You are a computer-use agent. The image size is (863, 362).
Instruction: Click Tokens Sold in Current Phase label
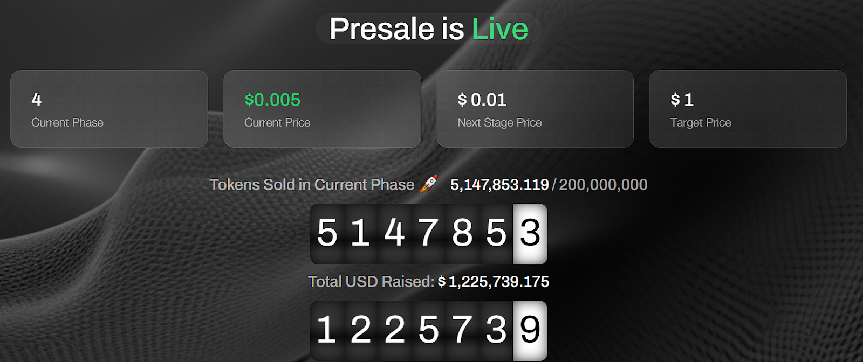tap(312, 185)
